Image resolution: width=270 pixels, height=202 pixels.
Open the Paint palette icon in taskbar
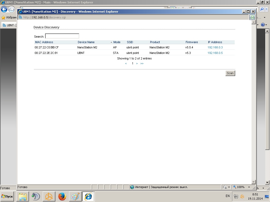(x=75, y=196)
